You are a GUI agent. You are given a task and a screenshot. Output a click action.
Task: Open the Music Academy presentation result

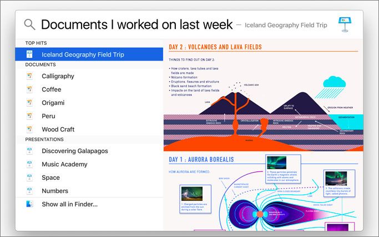pos(89,164)
